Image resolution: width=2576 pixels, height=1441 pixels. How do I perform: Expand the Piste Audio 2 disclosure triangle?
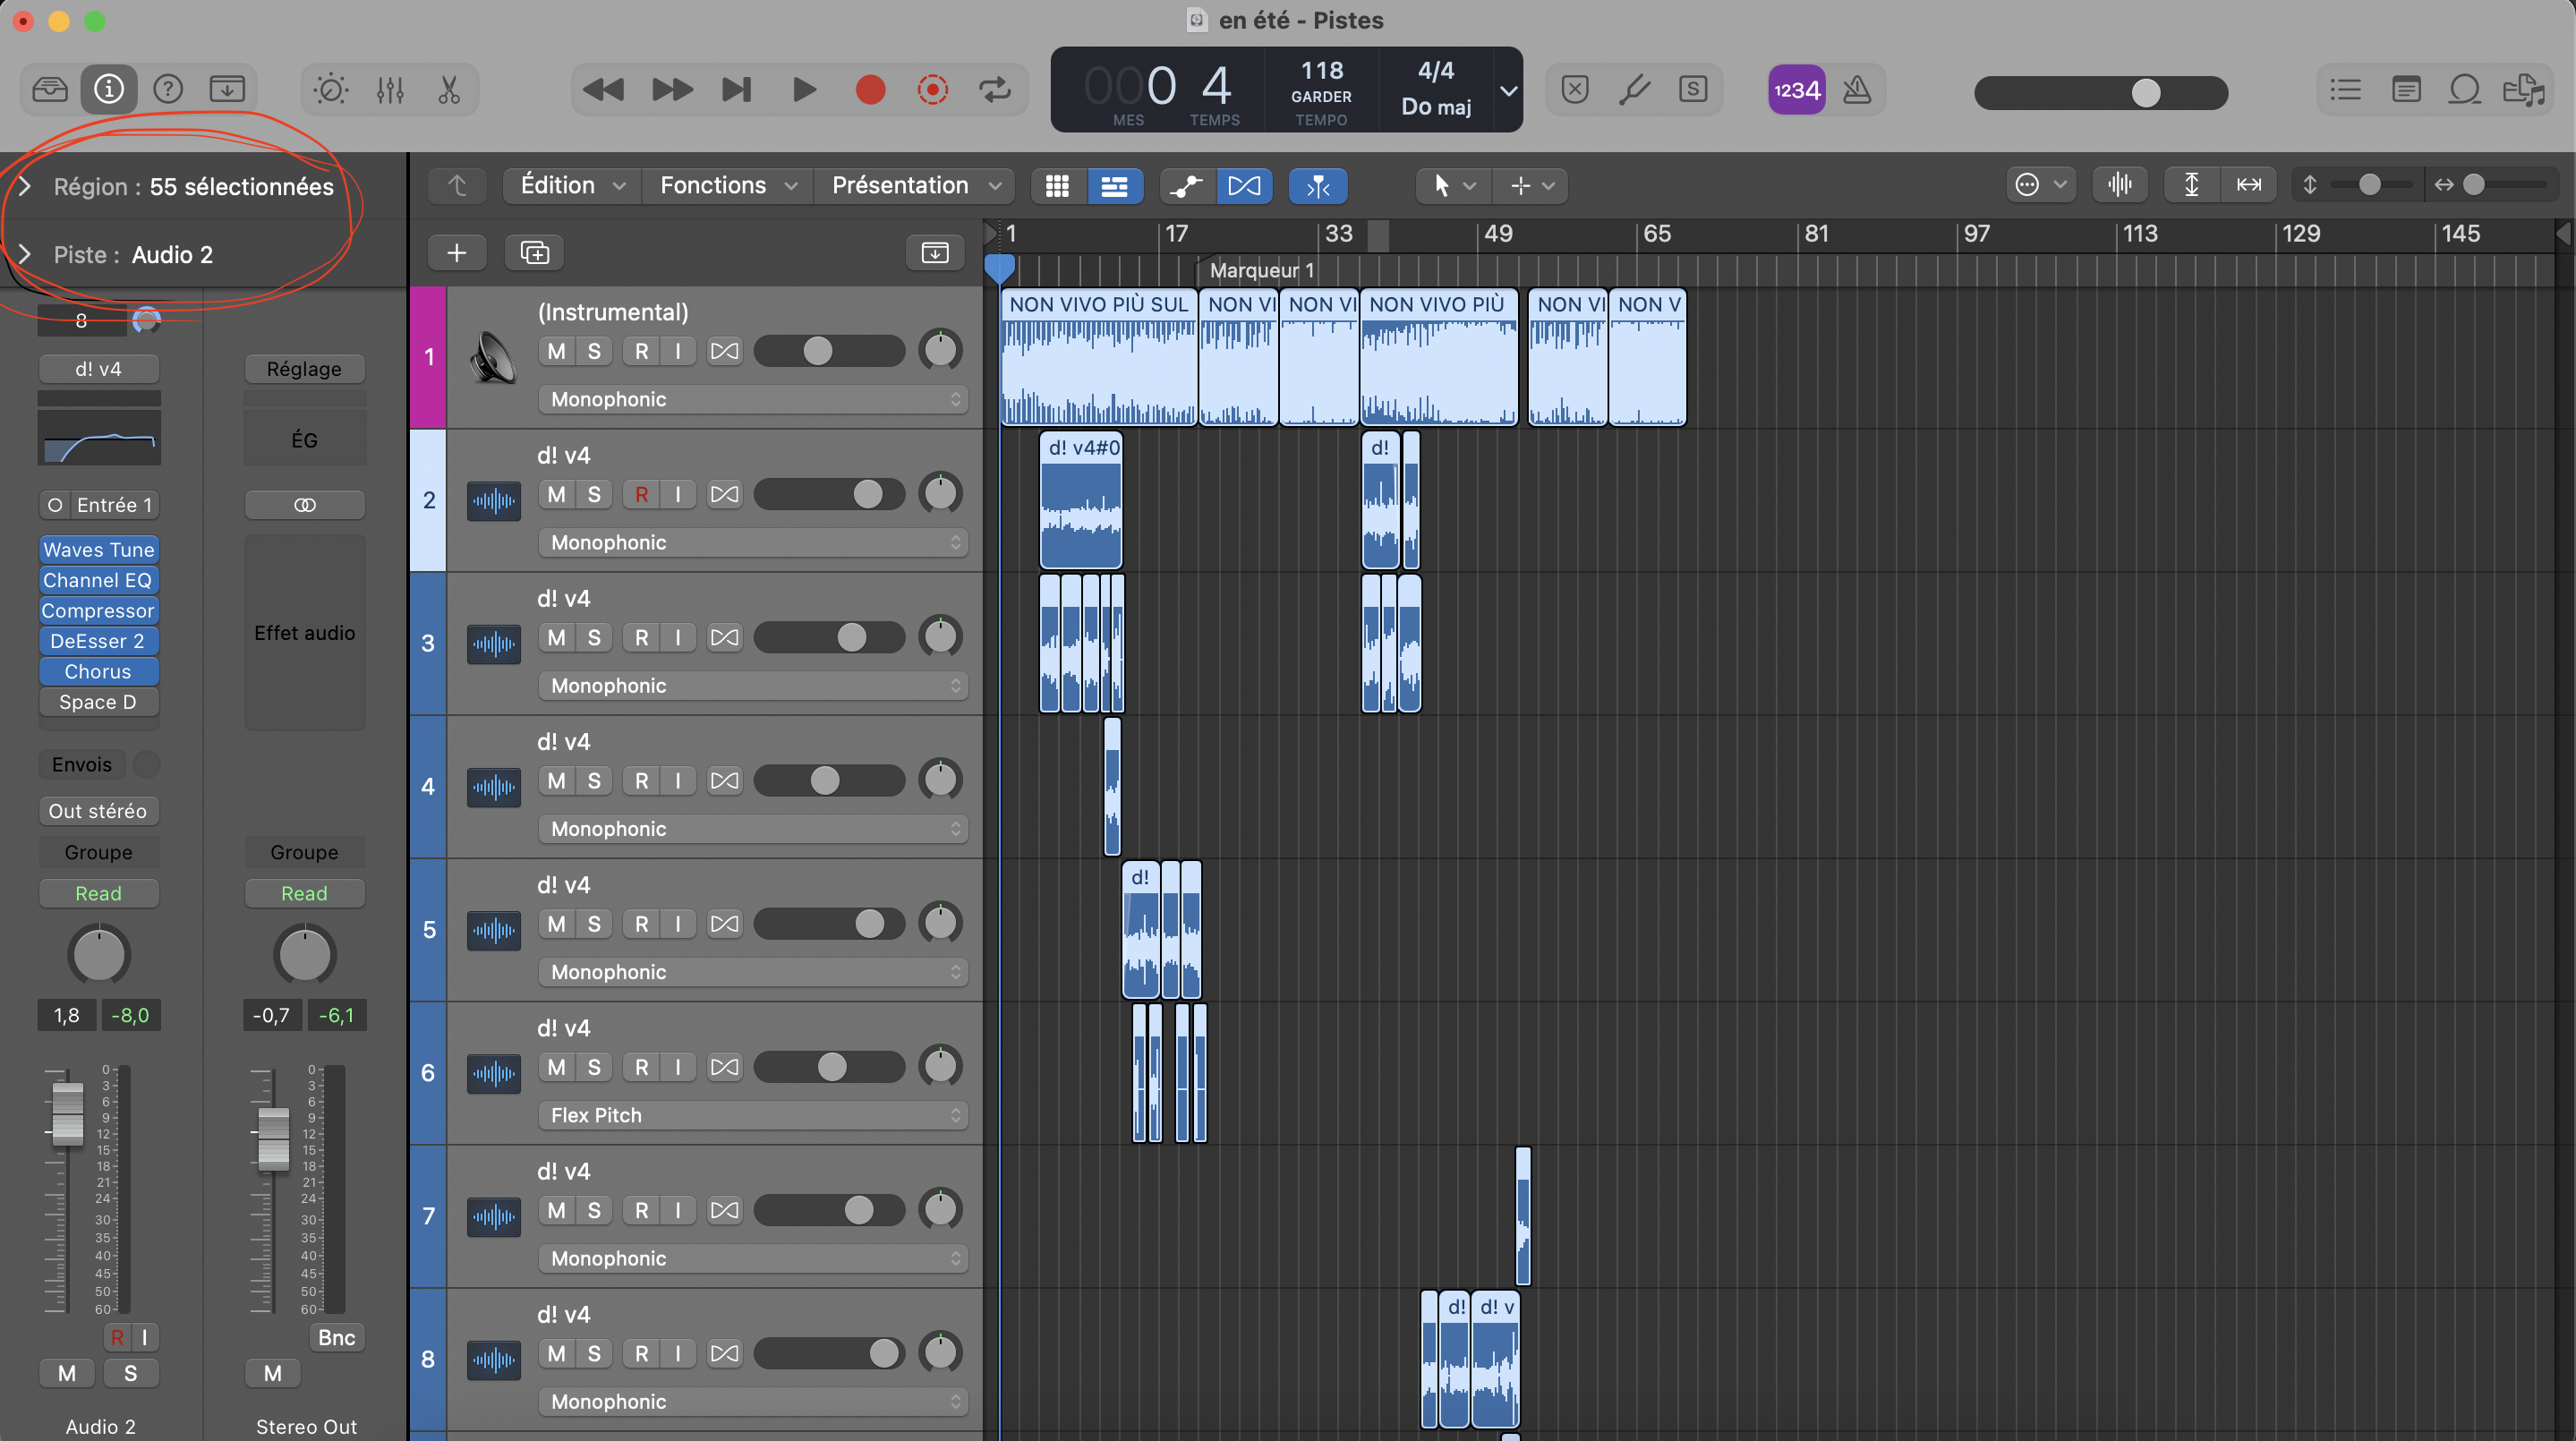(25, 254)
